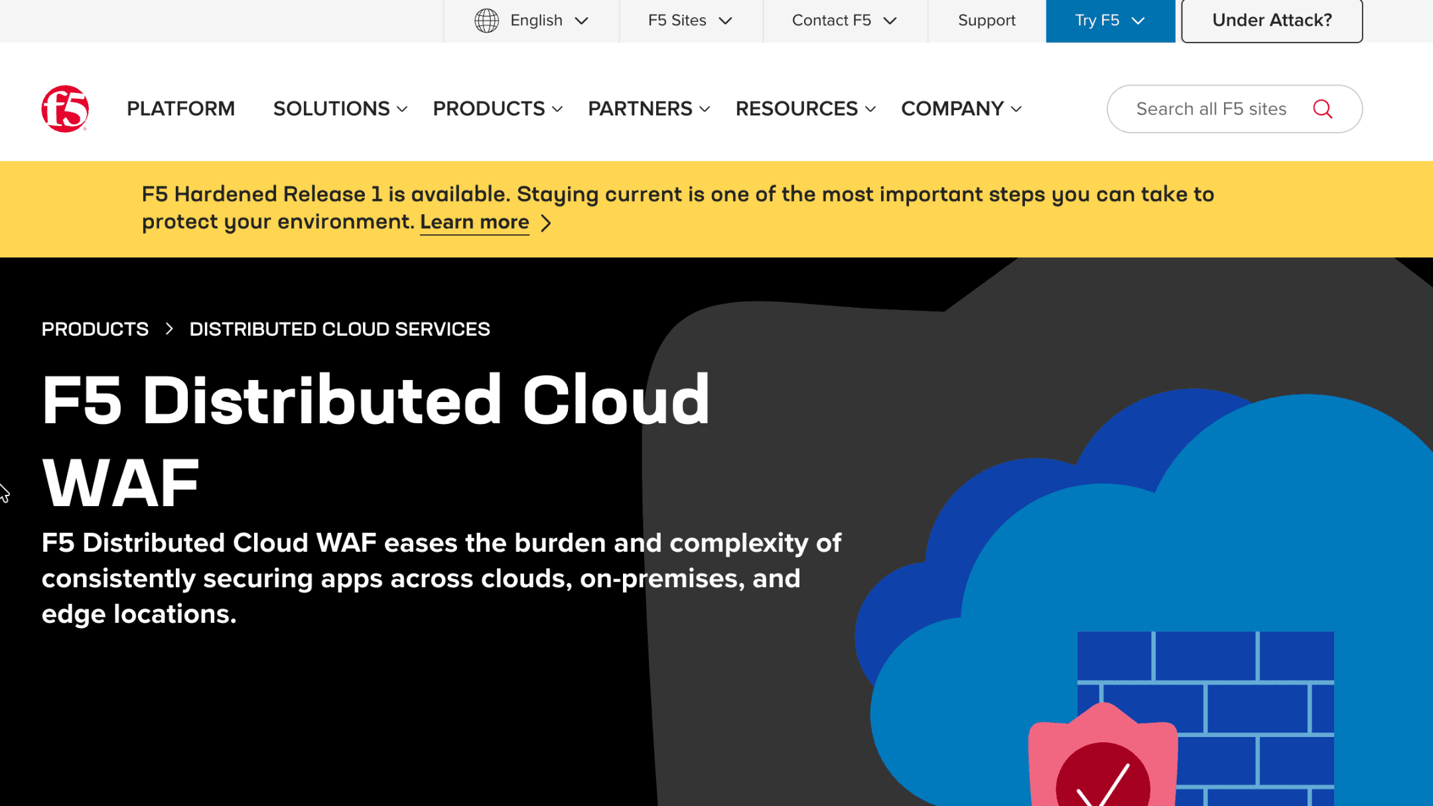This screenshot has width=1433, height=806.
Task: Click the cloud firewall illustration
Action: tap(1145, 597)
